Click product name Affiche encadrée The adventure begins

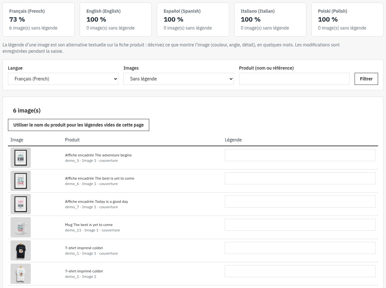(98, 155)
